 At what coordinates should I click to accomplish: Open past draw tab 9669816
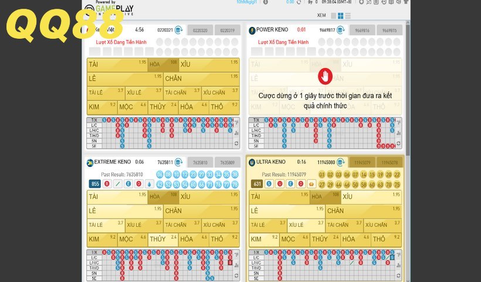[x=363, y=30]
